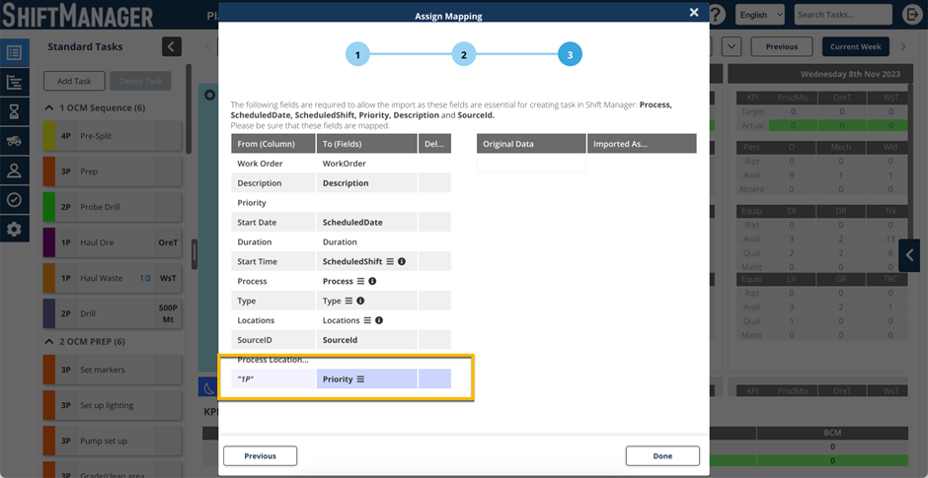Go to wizard step 2

tap(464, 55)
